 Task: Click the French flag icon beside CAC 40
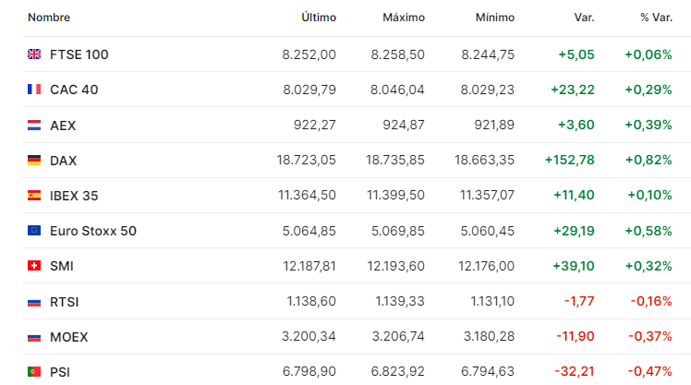(34, 90)
